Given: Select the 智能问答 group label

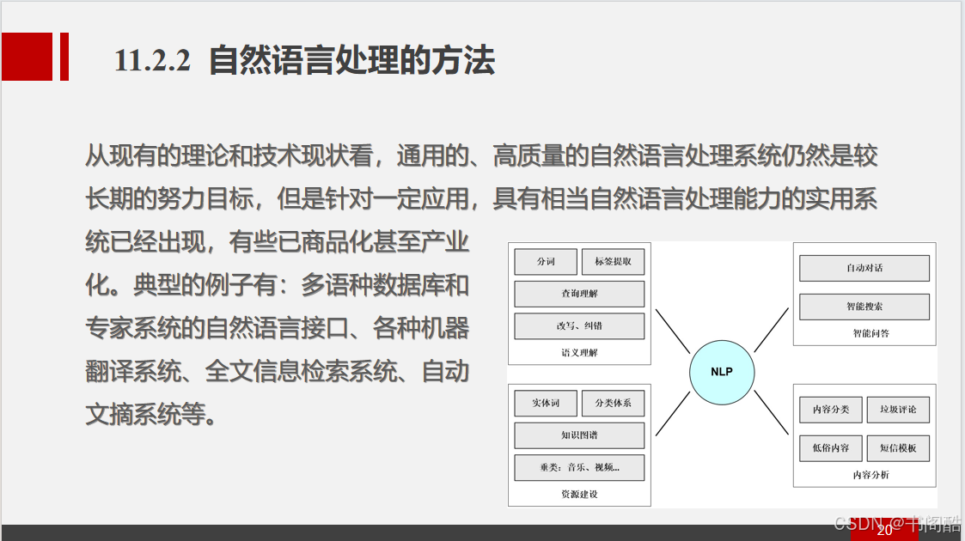Looking at the screenshot, I should pos(870,333).
